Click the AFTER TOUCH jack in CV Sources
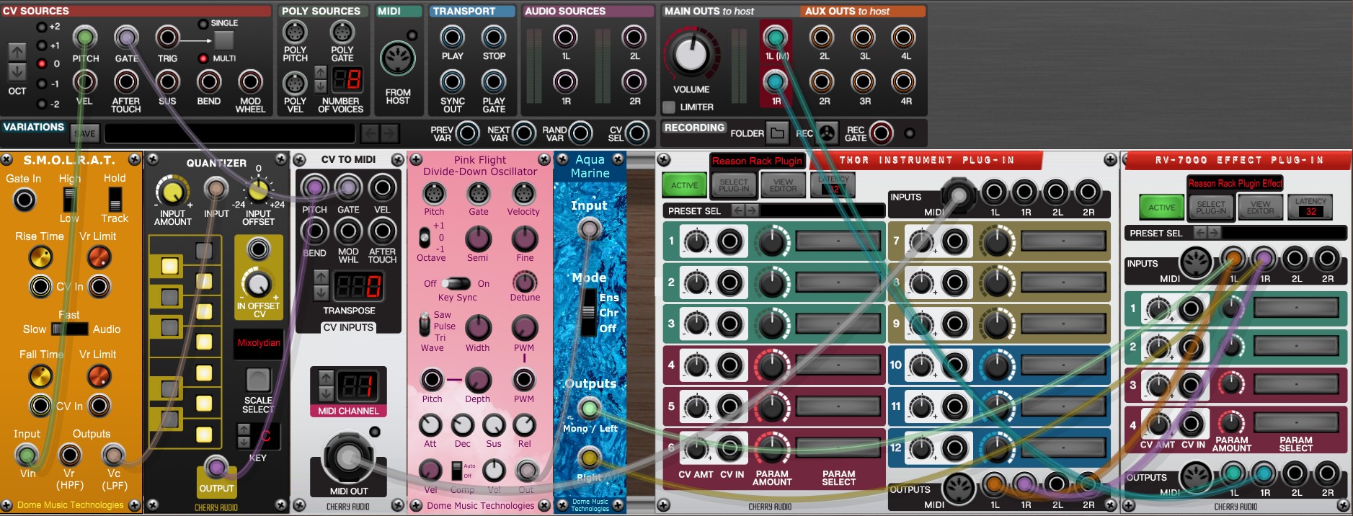Screen dimensions: 1353x516 pos(126,81)
